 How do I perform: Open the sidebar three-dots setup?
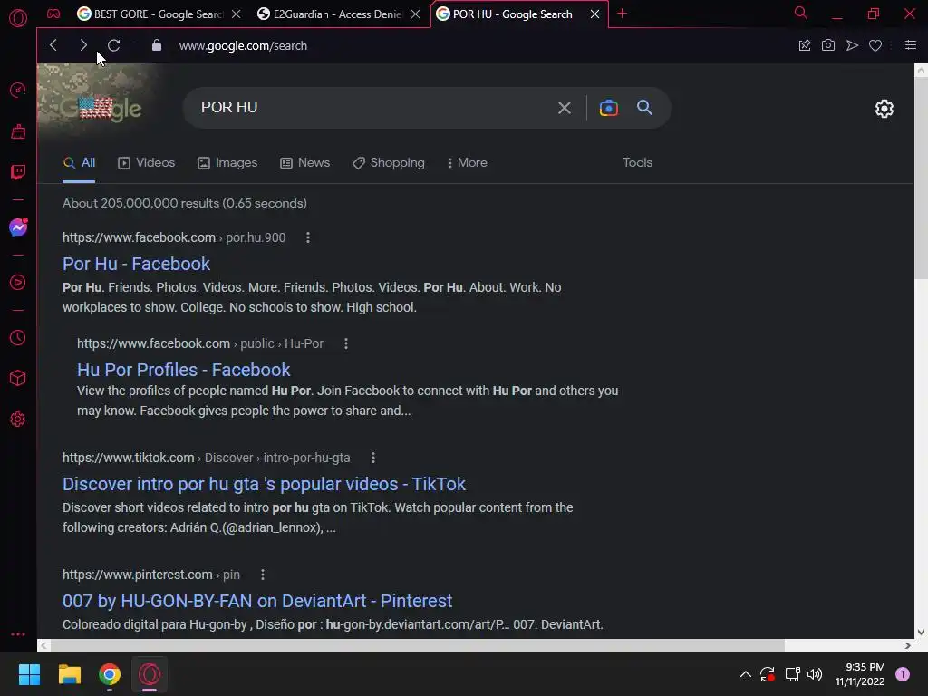pyautogui.click(x=18, y=633)
